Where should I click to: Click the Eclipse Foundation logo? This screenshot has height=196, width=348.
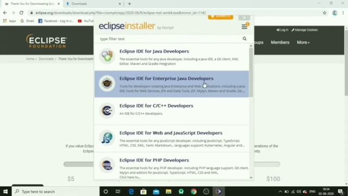click(46, 41)
